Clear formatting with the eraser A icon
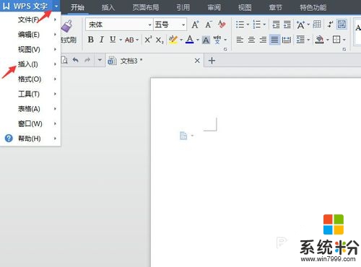 pyautogui.click(x=222, y=25)
